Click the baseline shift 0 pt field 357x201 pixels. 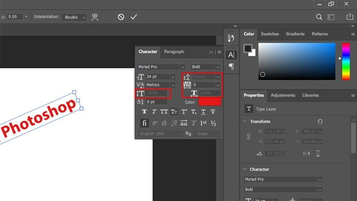pos(156,102)
